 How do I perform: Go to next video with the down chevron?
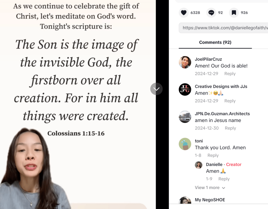[156, 89]
